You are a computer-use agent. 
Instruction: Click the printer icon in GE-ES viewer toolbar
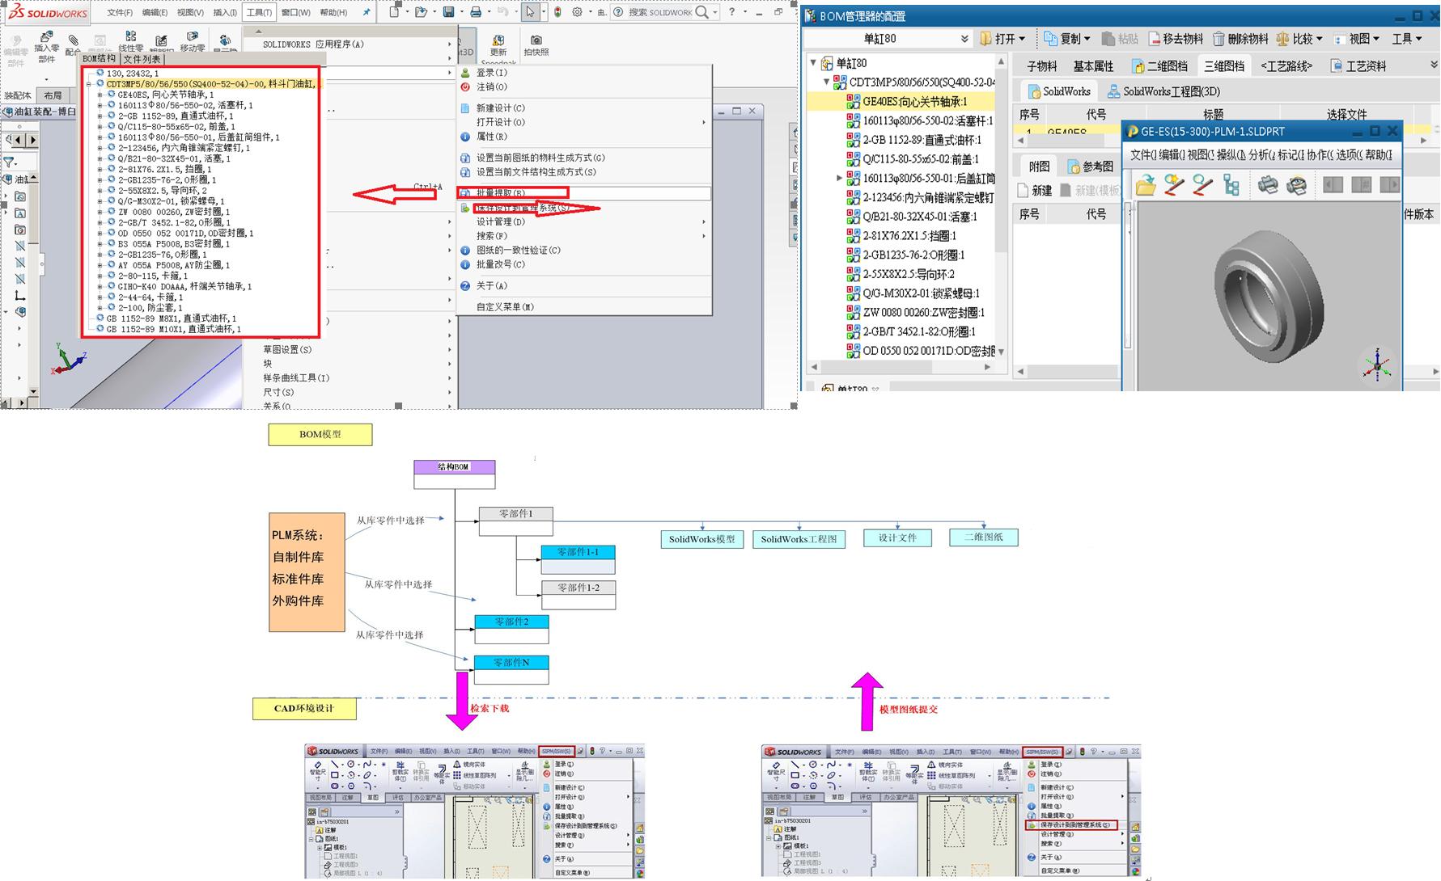click(x=1268, y=185)
